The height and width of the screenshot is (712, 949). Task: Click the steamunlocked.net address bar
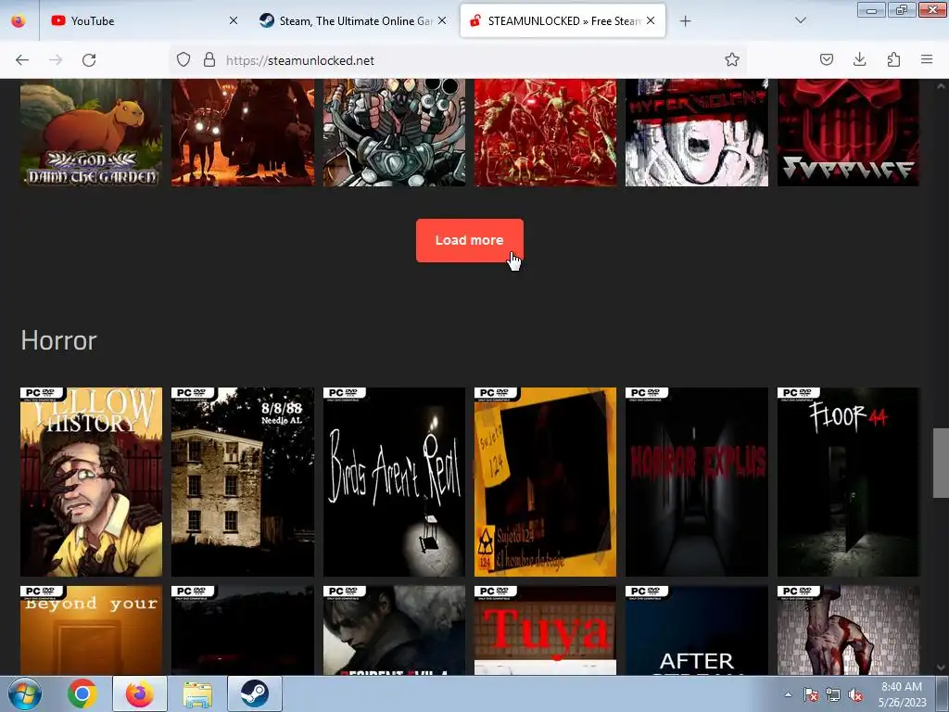point(460,60)
